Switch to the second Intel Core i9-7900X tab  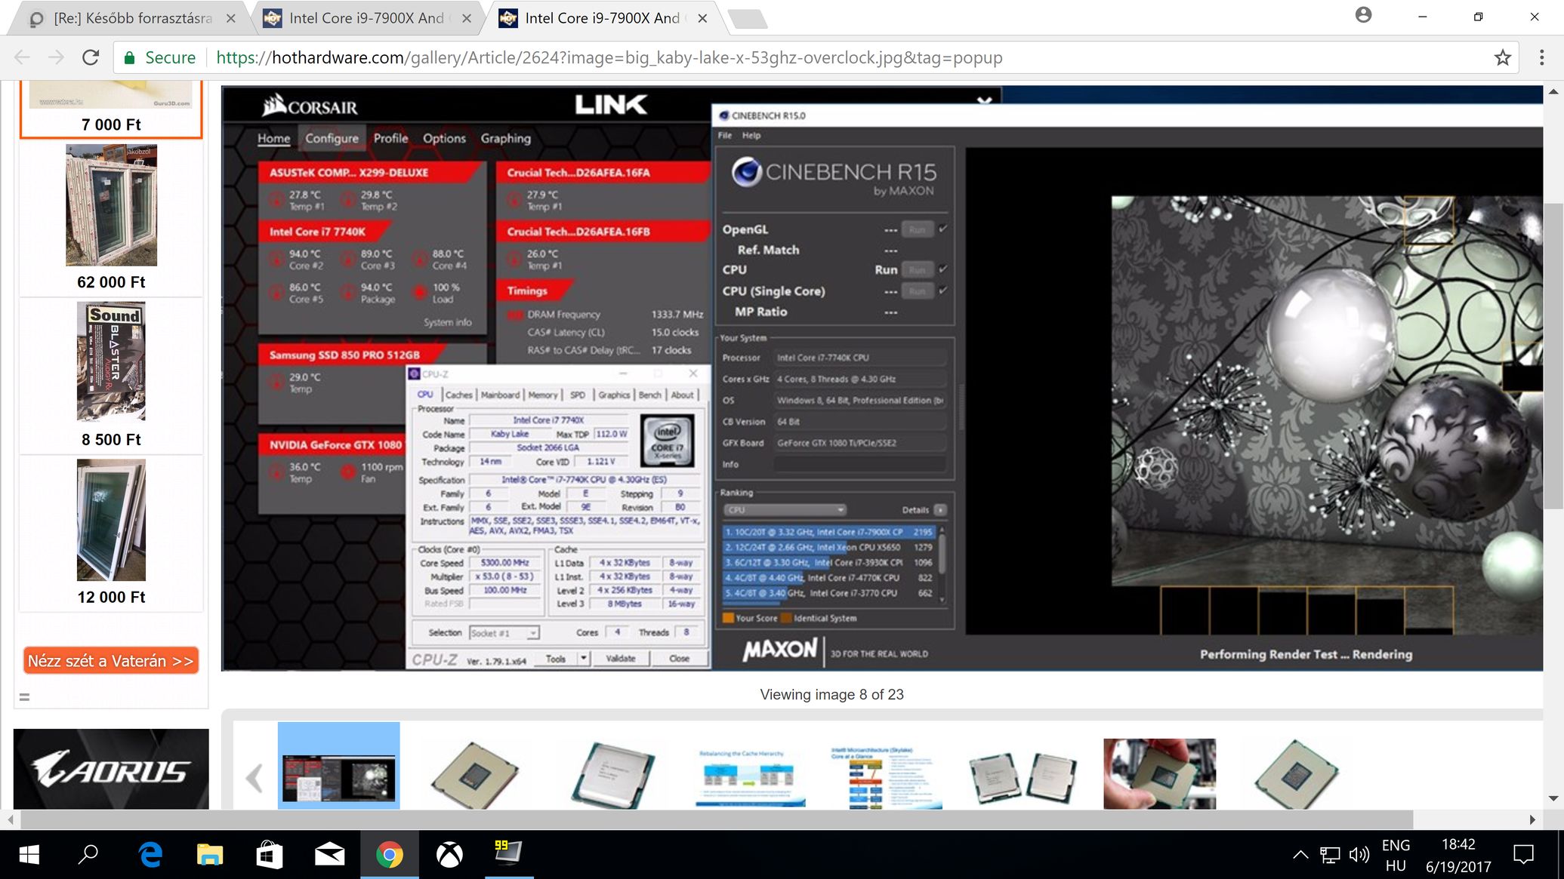coord(366,18)
